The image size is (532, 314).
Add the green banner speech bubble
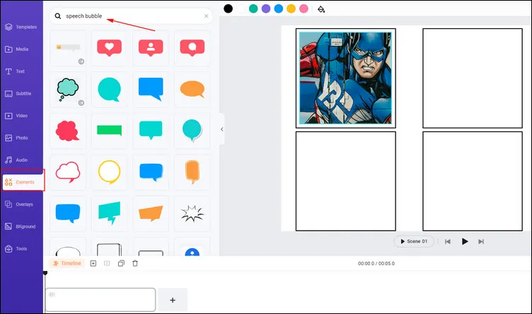109,131
